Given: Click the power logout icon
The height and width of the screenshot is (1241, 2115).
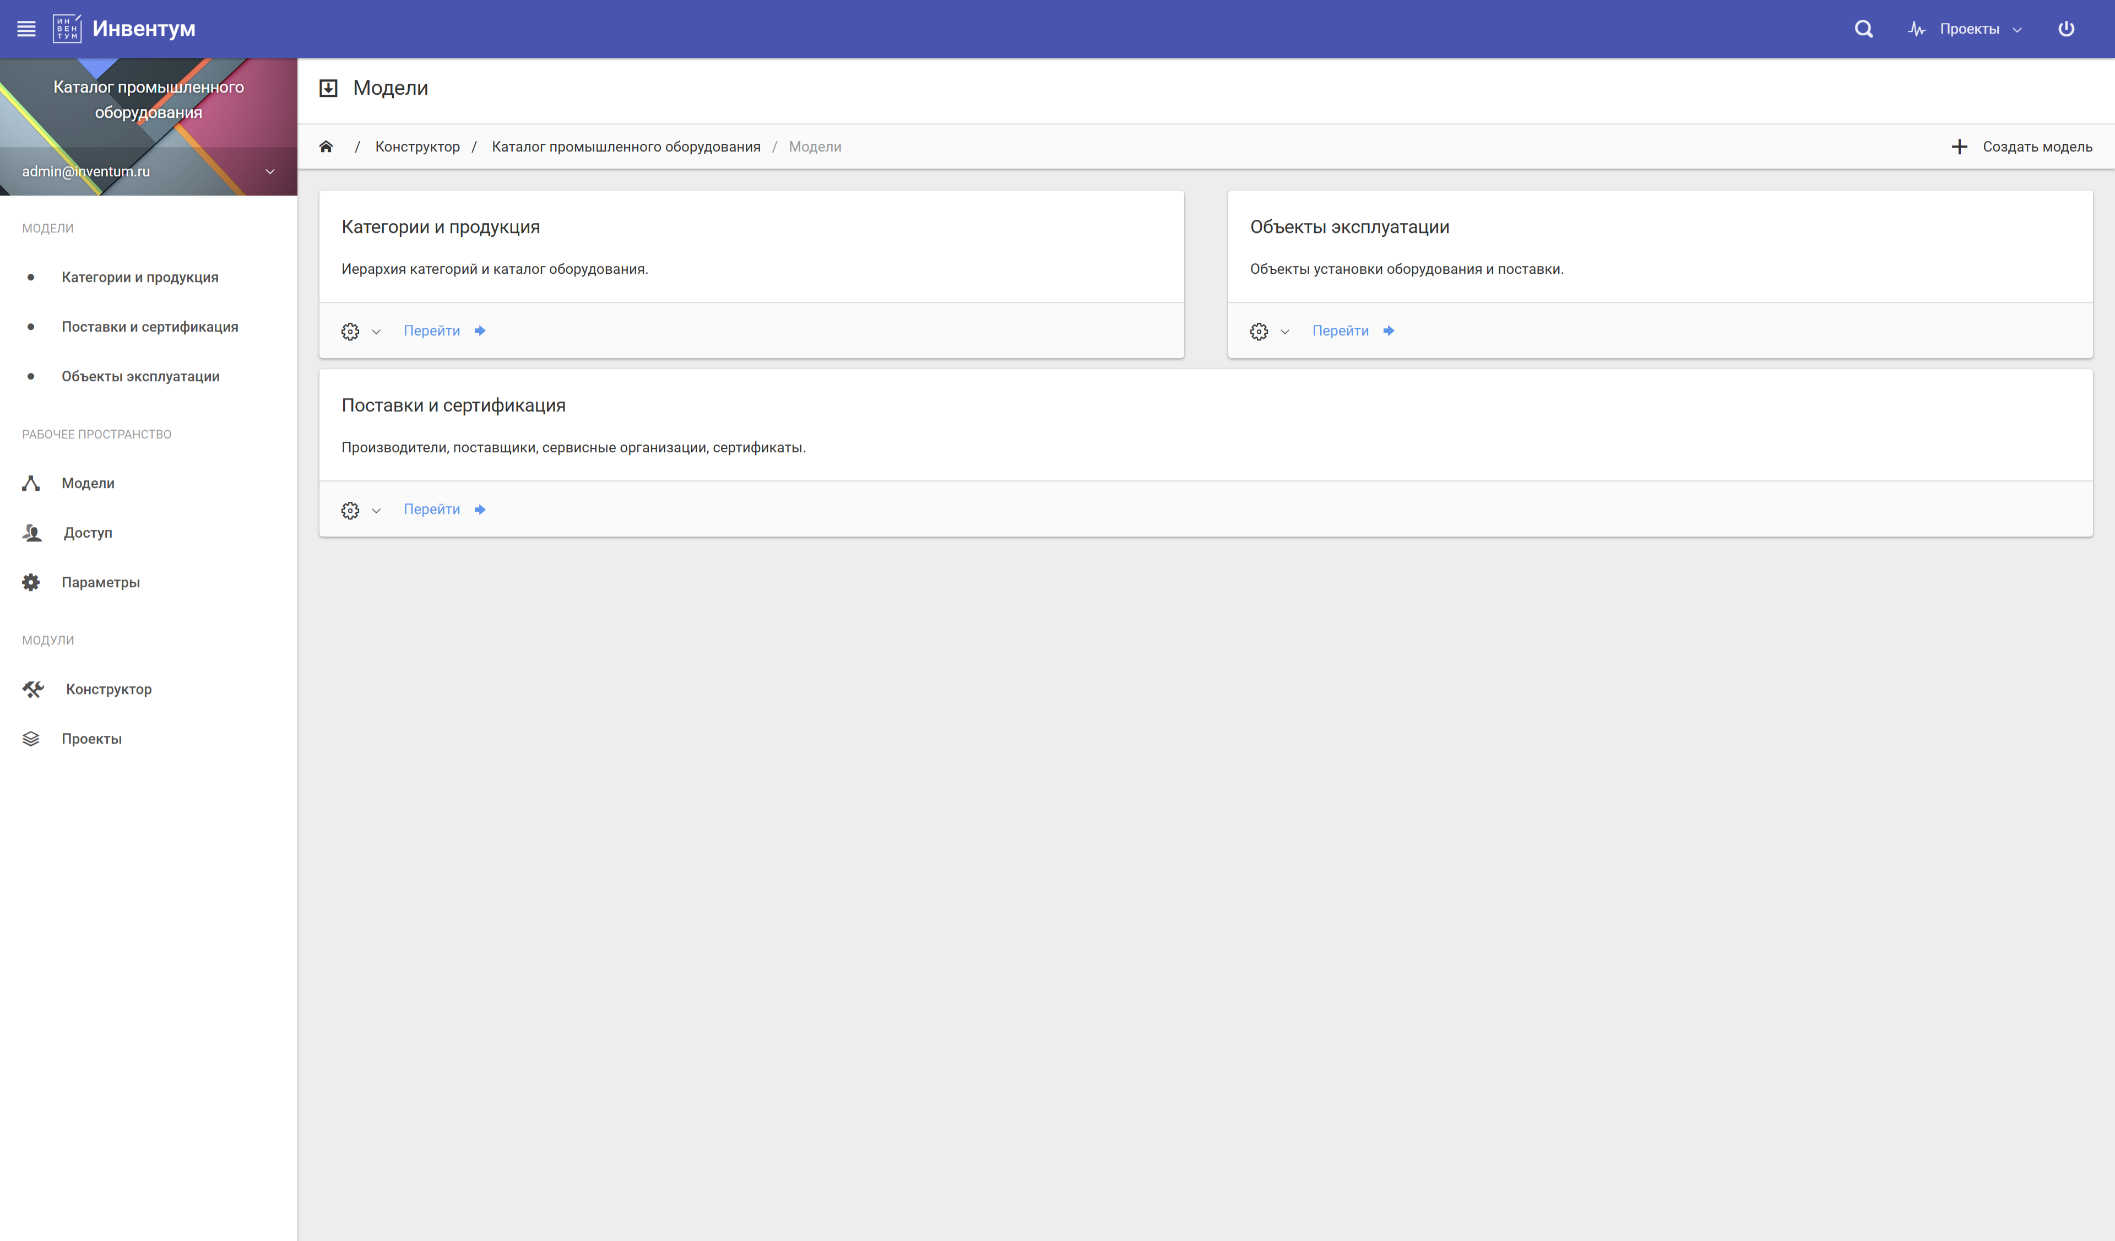Looking at the screenshot, I should tap(2065, 29).
